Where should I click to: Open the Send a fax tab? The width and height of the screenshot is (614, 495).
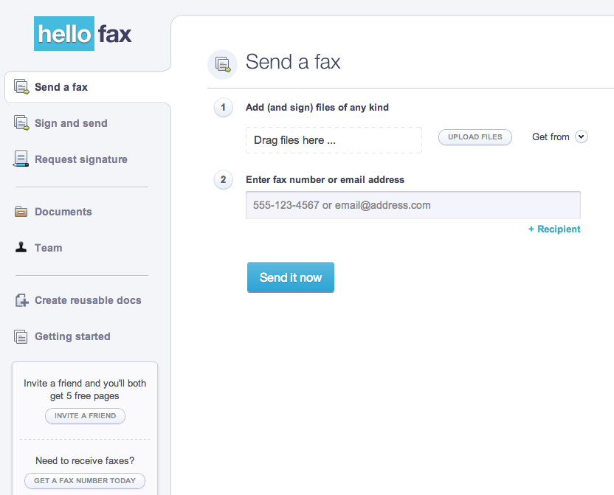(61, 87)
